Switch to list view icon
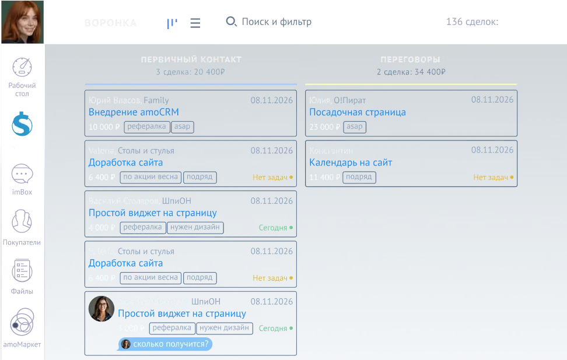The height and width of the screenshot is (360, 567). pos(195,23)
